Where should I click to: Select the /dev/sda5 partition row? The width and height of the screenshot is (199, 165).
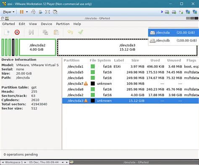point(131,72)
